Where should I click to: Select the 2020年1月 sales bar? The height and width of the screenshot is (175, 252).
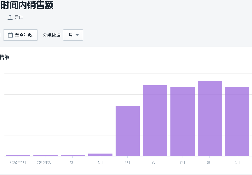tap(18, 155)
